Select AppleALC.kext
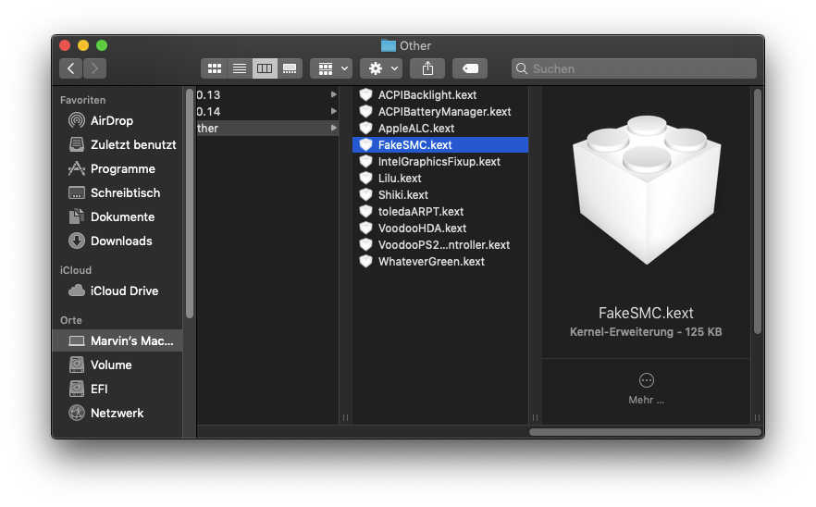Image resolution: width=816 pixels, height=507 pixels. [x=440, y=128]
